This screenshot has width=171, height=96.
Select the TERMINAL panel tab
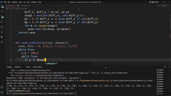9,67
